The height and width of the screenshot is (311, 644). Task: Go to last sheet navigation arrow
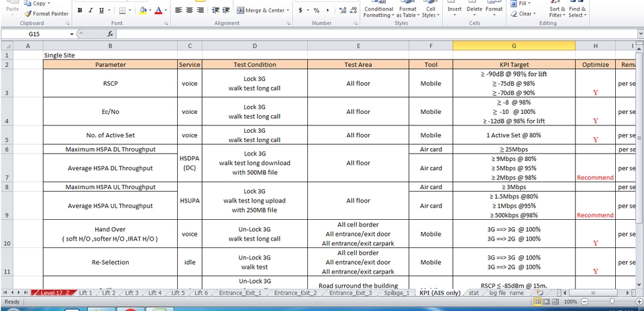(x=26, y=292)
